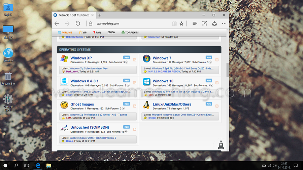
Task: Close the TeamOS browser tab
Action: [93, 15]
